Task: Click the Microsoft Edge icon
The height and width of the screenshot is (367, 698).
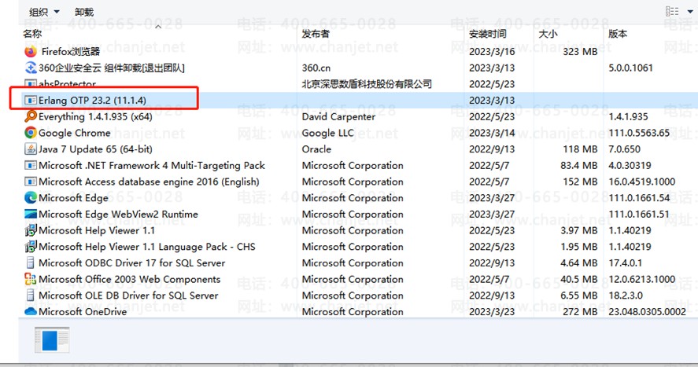Action: click(30, 198)
